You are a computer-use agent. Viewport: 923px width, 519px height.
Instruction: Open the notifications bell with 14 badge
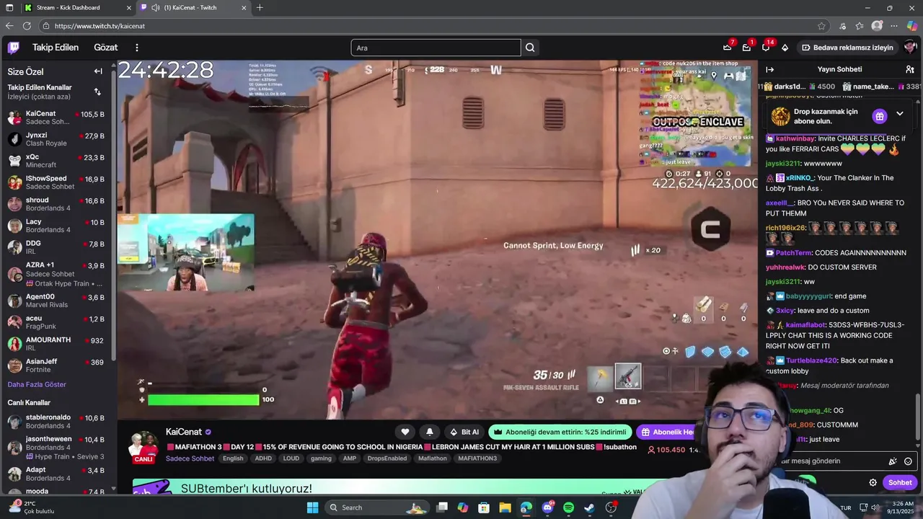coord(766,48)
